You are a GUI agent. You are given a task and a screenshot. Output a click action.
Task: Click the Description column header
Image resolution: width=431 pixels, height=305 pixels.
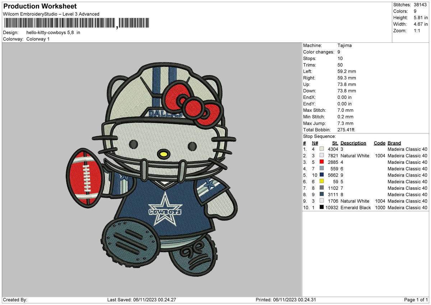[353, 143]
